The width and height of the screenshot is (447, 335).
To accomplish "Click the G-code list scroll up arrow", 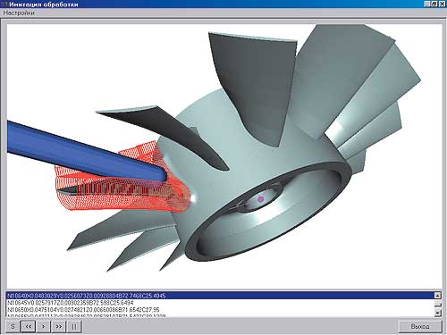I will point(437,296).
